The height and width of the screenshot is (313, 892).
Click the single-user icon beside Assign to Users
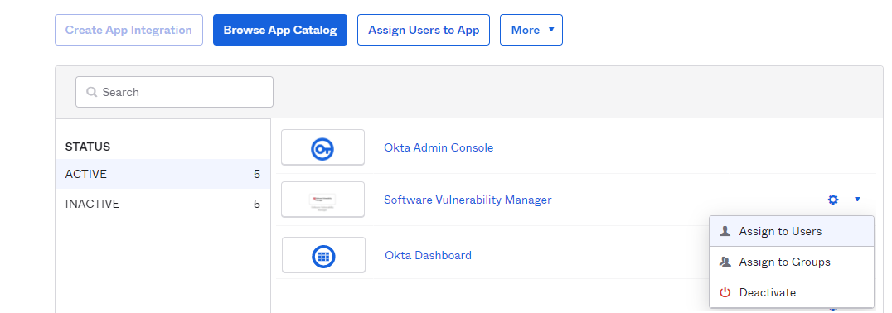[725, 231]
